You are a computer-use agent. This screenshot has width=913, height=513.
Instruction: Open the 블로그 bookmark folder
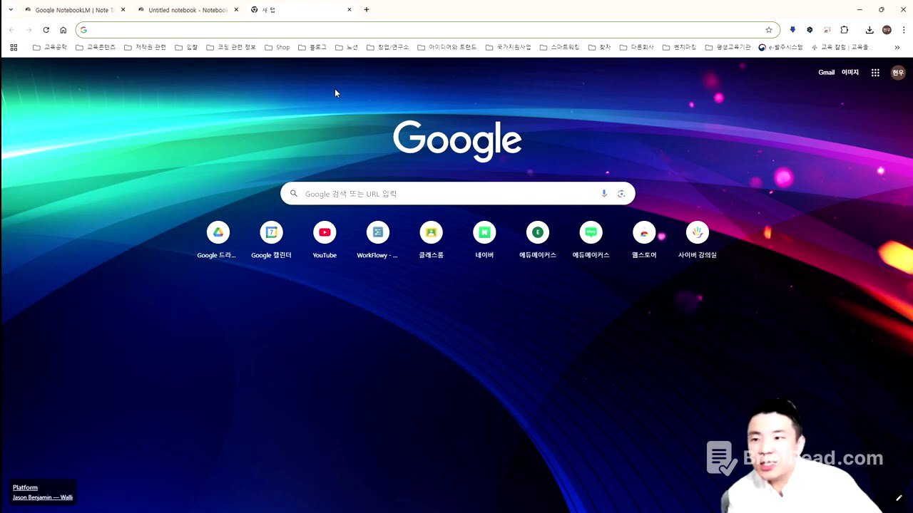[312, 47]
